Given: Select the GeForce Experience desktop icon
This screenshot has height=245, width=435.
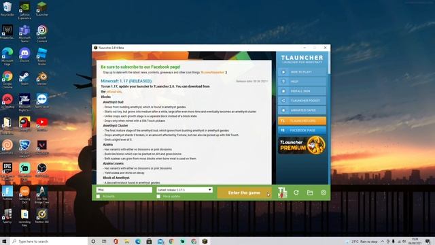Looking at the screenshot, I should coord(24,11).
